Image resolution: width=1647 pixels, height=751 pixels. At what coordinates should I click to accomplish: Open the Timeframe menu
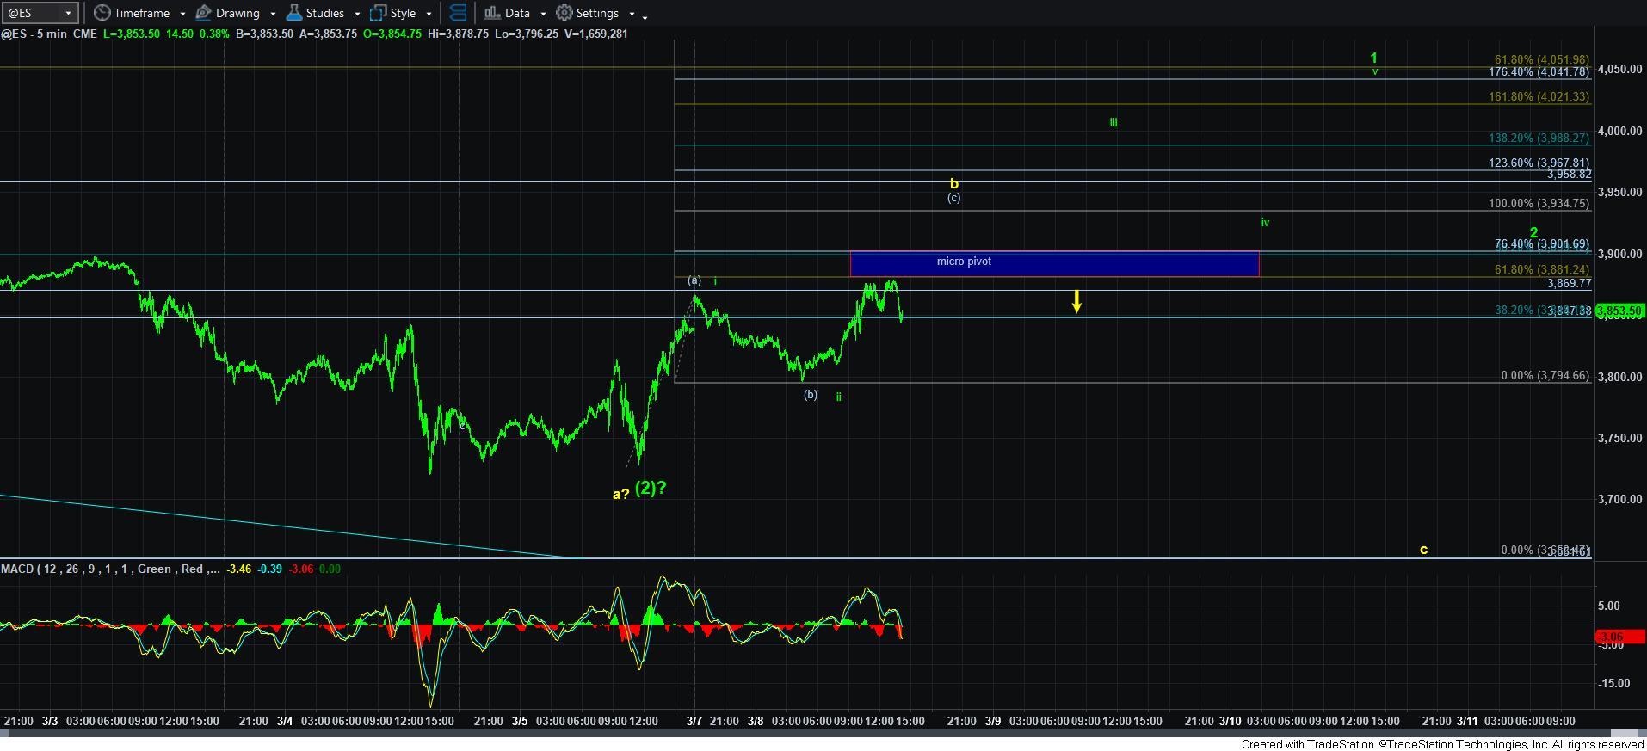140,13
